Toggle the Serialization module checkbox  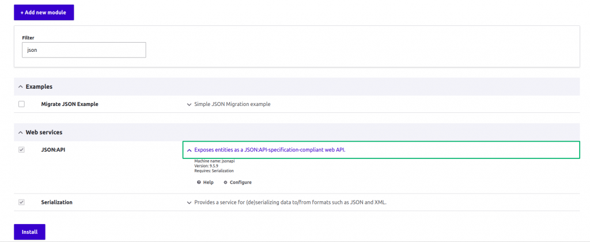[22, 202]
